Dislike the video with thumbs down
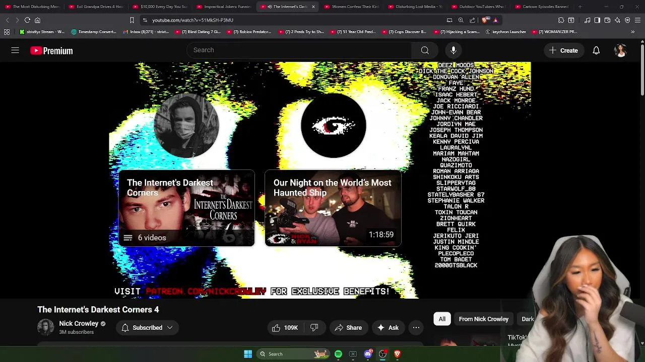 pos(314,328)
